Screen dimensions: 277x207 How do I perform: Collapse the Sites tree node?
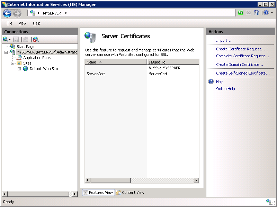coord(12,63)
